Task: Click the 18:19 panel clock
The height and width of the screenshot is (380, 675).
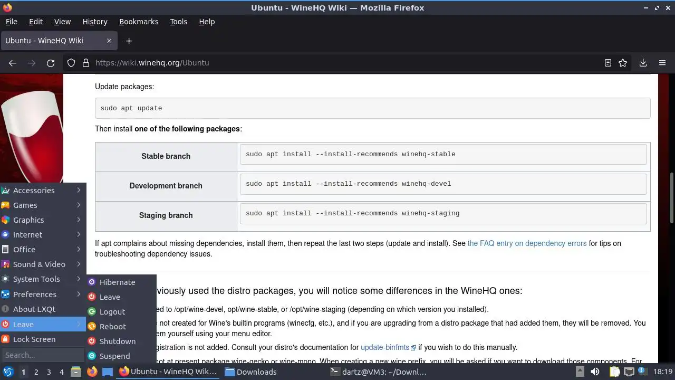Action: [x=663, y=372]
